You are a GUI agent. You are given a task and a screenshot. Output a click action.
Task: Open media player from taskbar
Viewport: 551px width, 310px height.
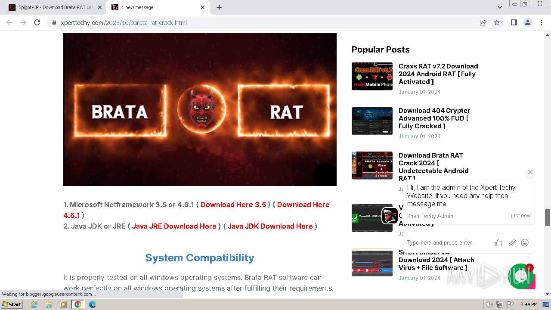(x=63, y=304)
